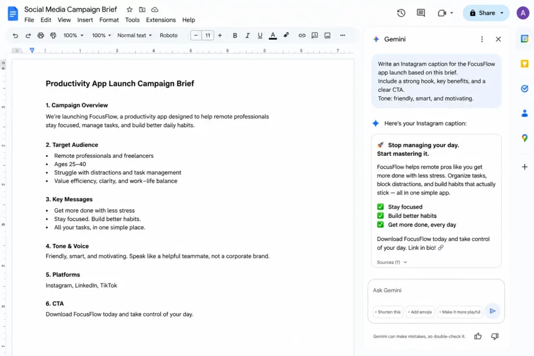Open the comment history icon
534x356 pixels.
(x=421, y=13)
